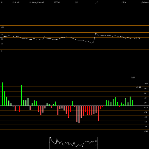Click the '(3,5' header text
Screen dimensions: 149x149
(77, 2)
